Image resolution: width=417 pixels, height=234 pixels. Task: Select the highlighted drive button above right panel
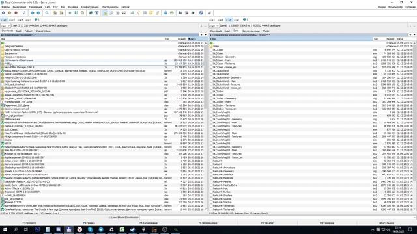coord(229,20)
